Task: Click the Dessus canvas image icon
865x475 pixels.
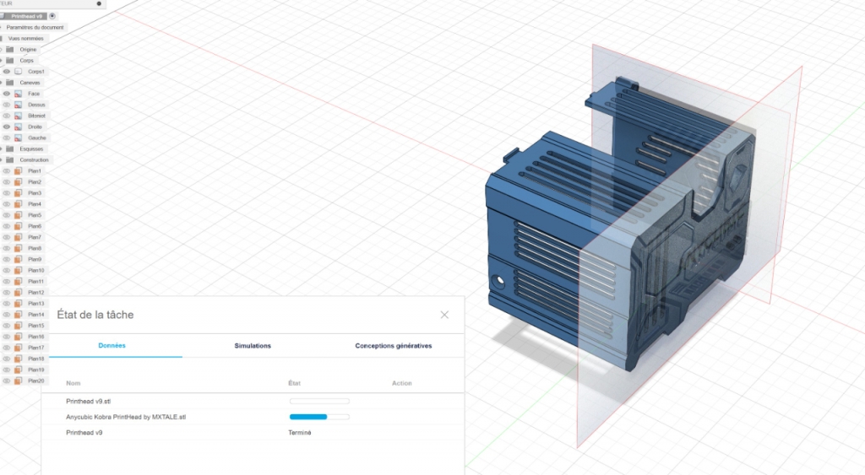Action: tap(19, 105)
